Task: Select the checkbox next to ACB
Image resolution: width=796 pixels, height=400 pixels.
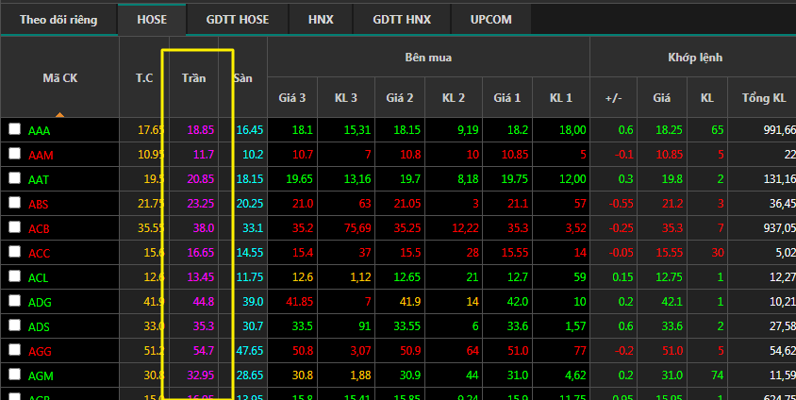Action: (14, 227)
